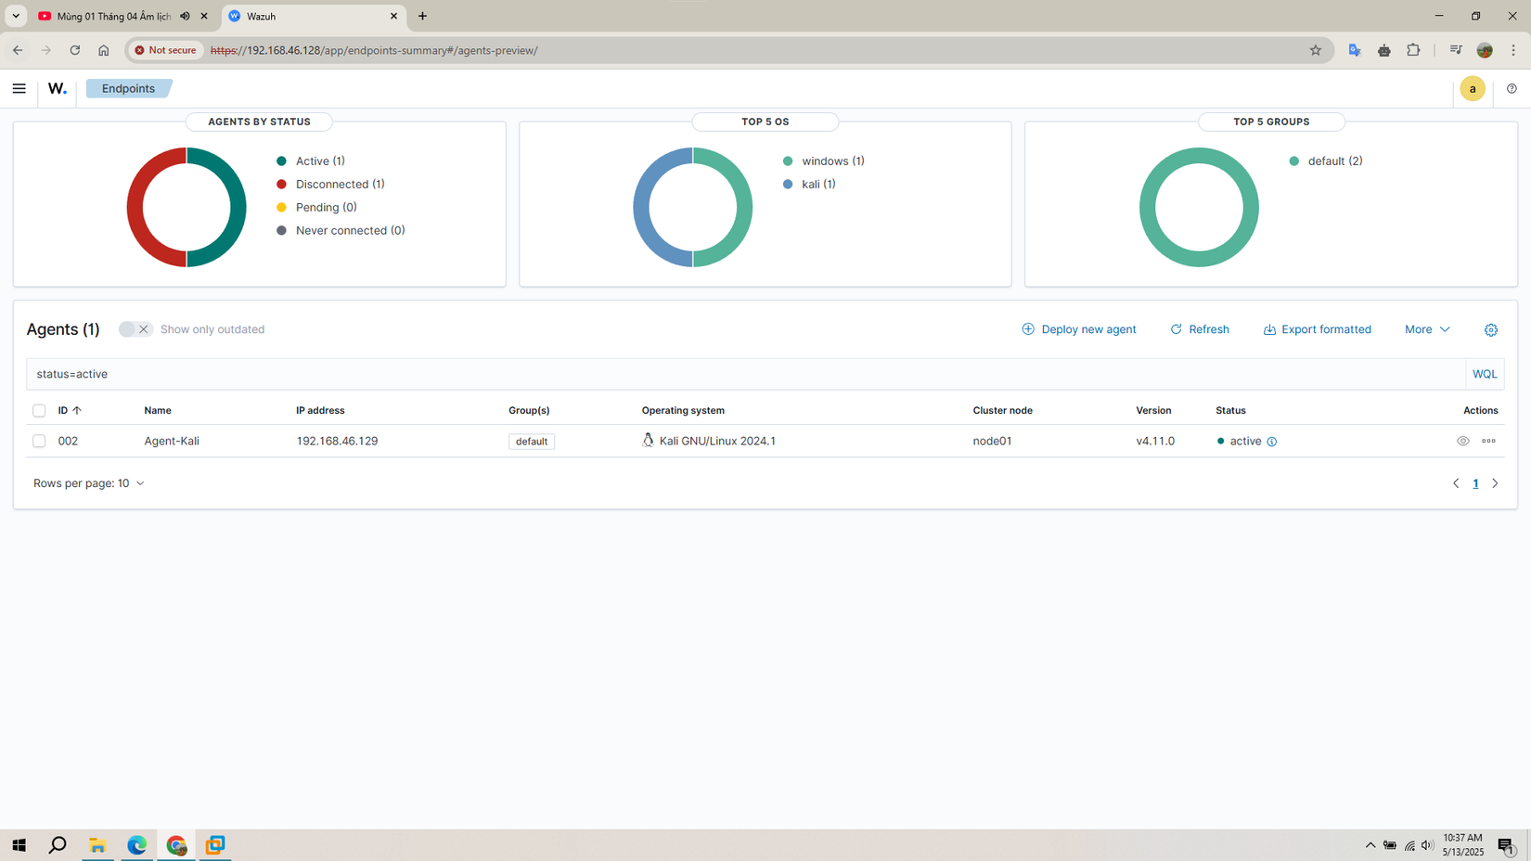Open Google Chrome from taskbar

pos(176,845)
